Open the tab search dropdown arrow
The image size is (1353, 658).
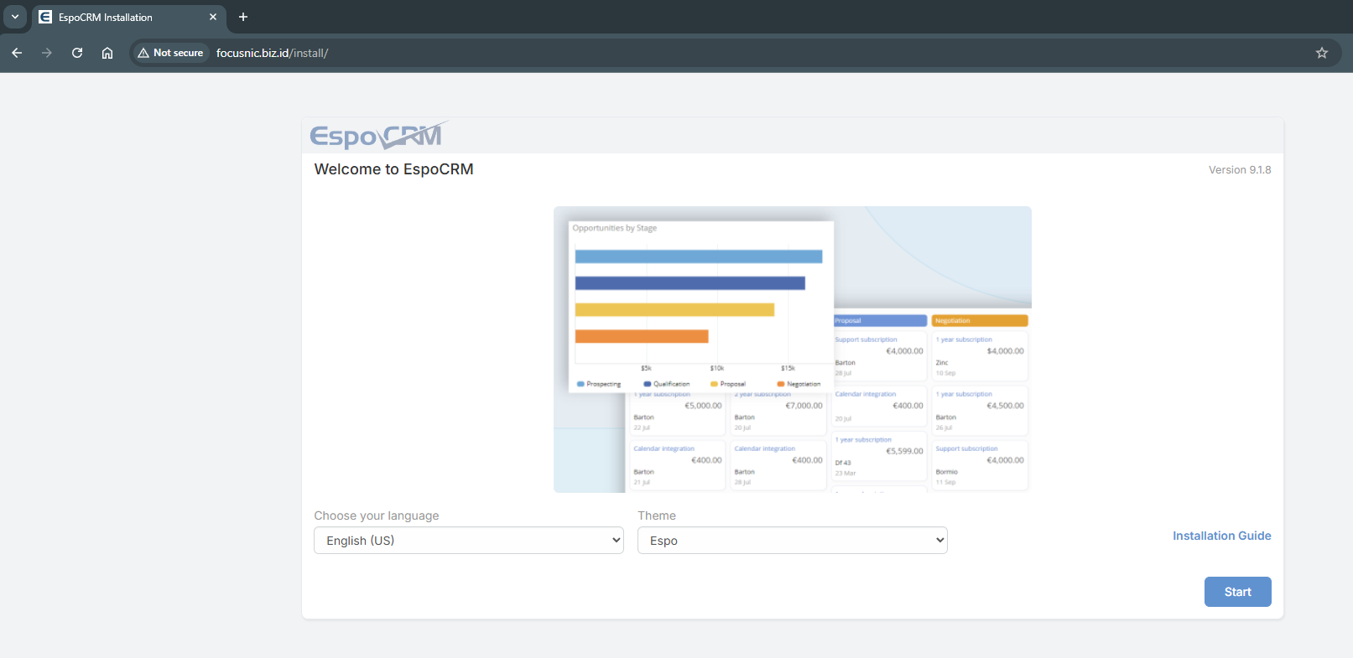[15, 17]
